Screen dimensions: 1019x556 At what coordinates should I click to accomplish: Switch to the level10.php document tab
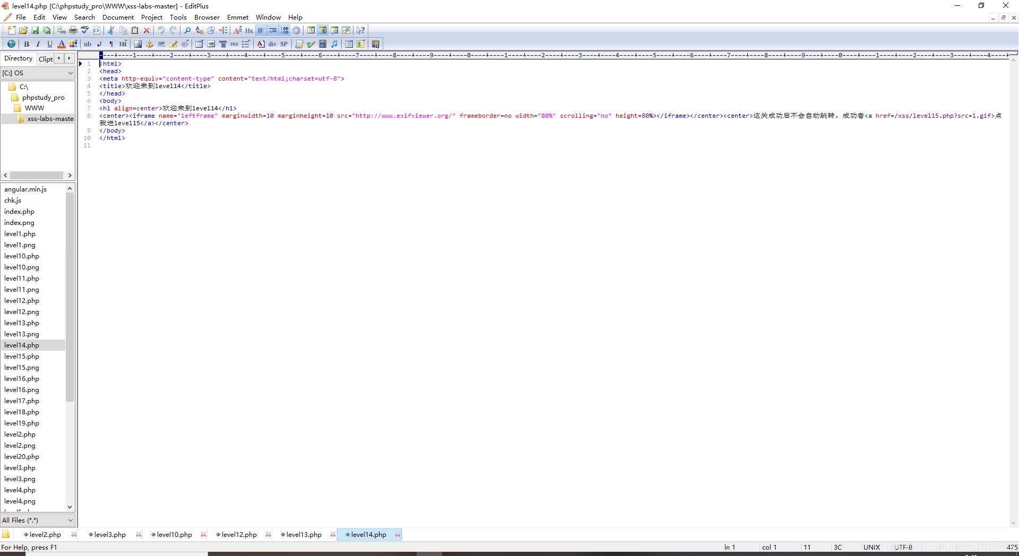(174, 535)
